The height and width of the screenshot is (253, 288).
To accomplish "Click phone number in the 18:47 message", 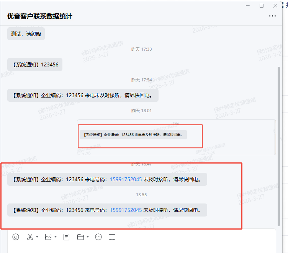I will click(x=126, y=179).
